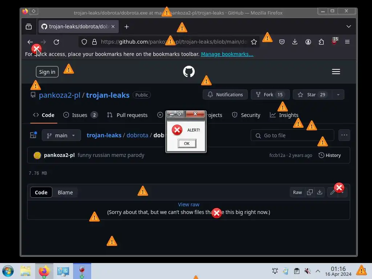Open the Firefox account icon

pos(308,42)
